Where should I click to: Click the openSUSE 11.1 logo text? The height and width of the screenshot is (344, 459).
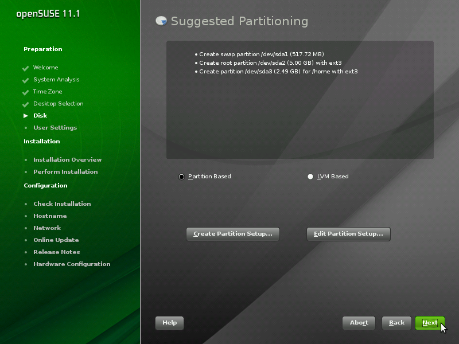(48, 14)
